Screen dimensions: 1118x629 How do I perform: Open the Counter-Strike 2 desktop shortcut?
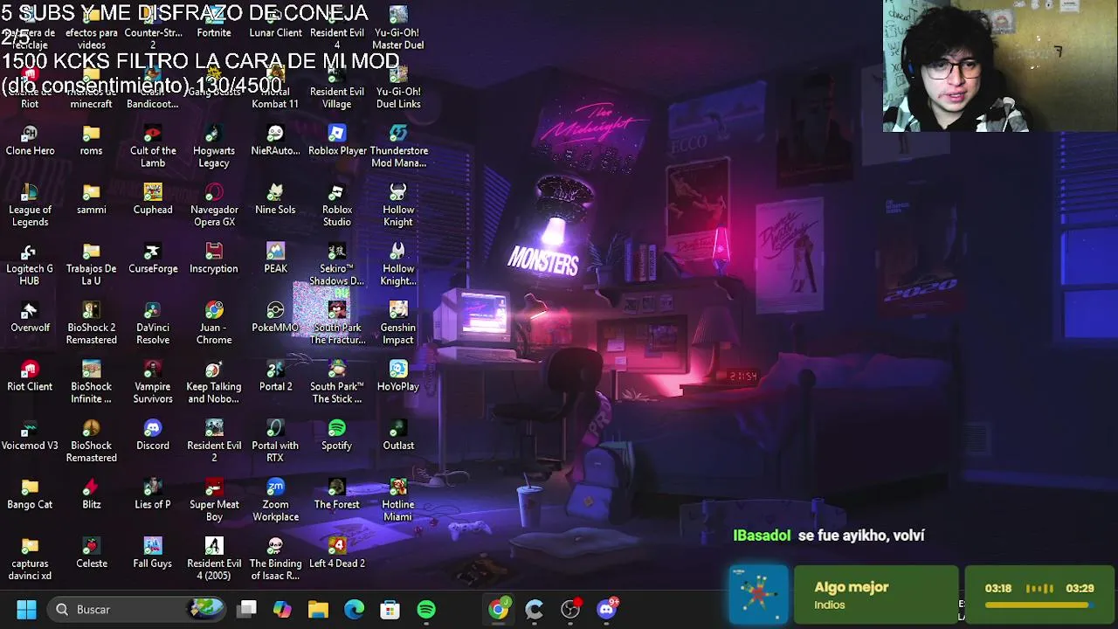pyautogui.click(x=153, y=28)
